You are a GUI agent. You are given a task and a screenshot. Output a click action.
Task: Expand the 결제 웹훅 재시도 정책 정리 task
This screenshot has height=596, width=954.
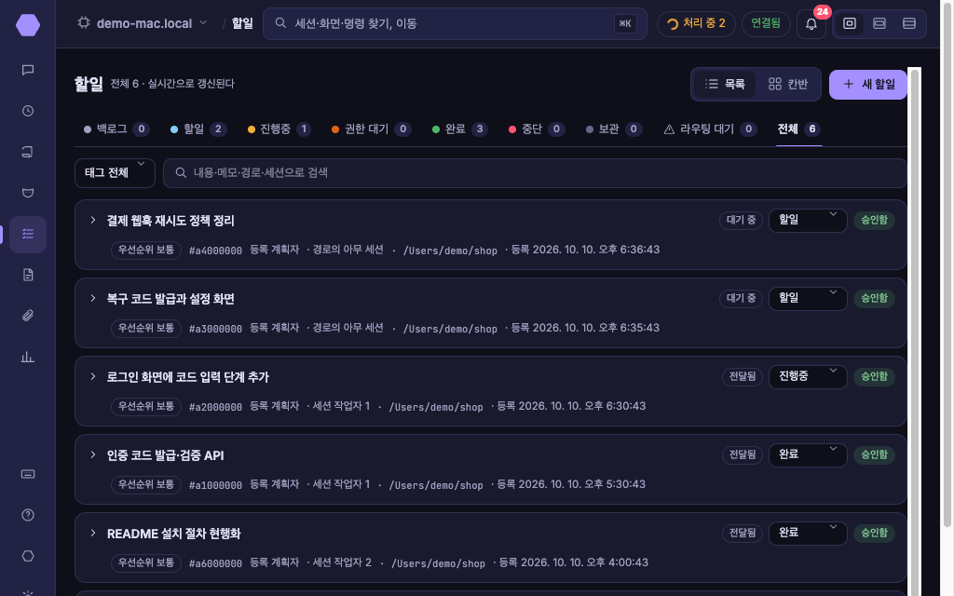93,220
